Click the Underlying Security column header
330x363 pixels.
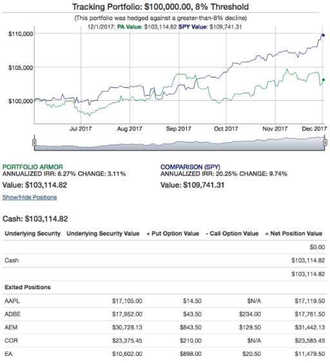[x=33, y=233]
